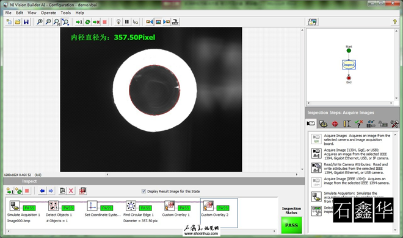Select the Use Additional Tools palette tab
Screen dimensions: 403x238
(x=395, y=124)
